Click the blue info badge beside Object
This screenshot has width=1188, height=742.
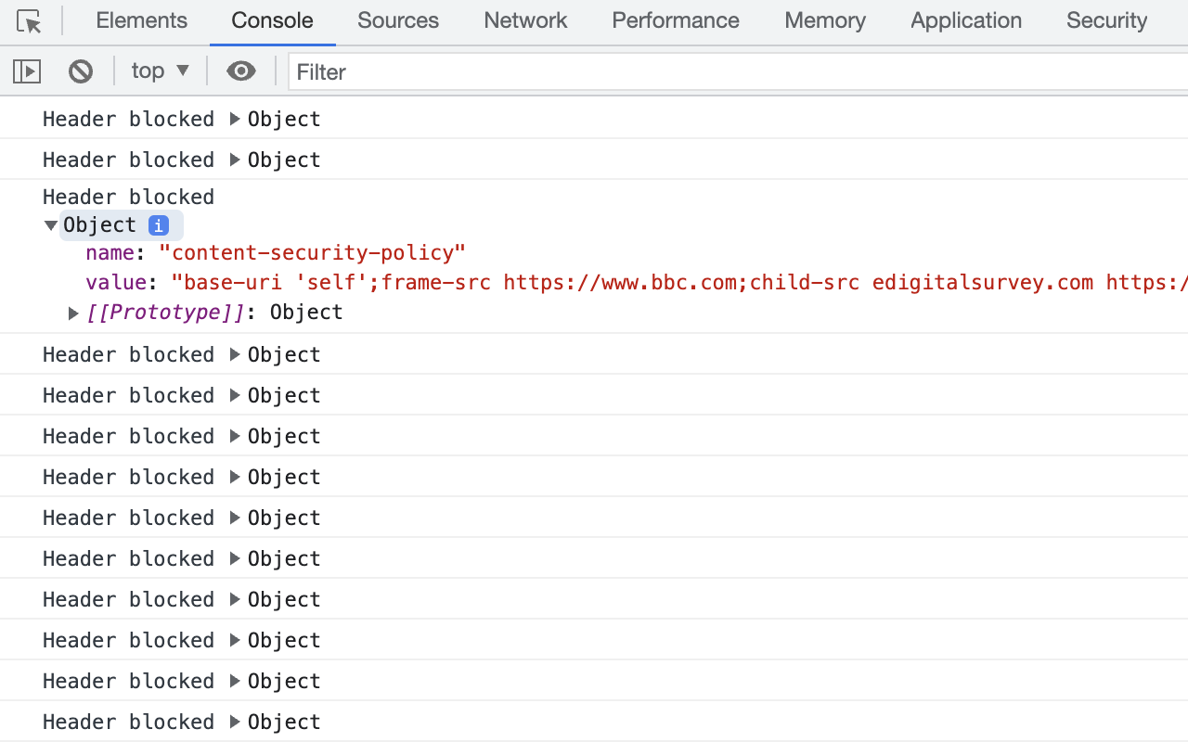click(159, 225)
